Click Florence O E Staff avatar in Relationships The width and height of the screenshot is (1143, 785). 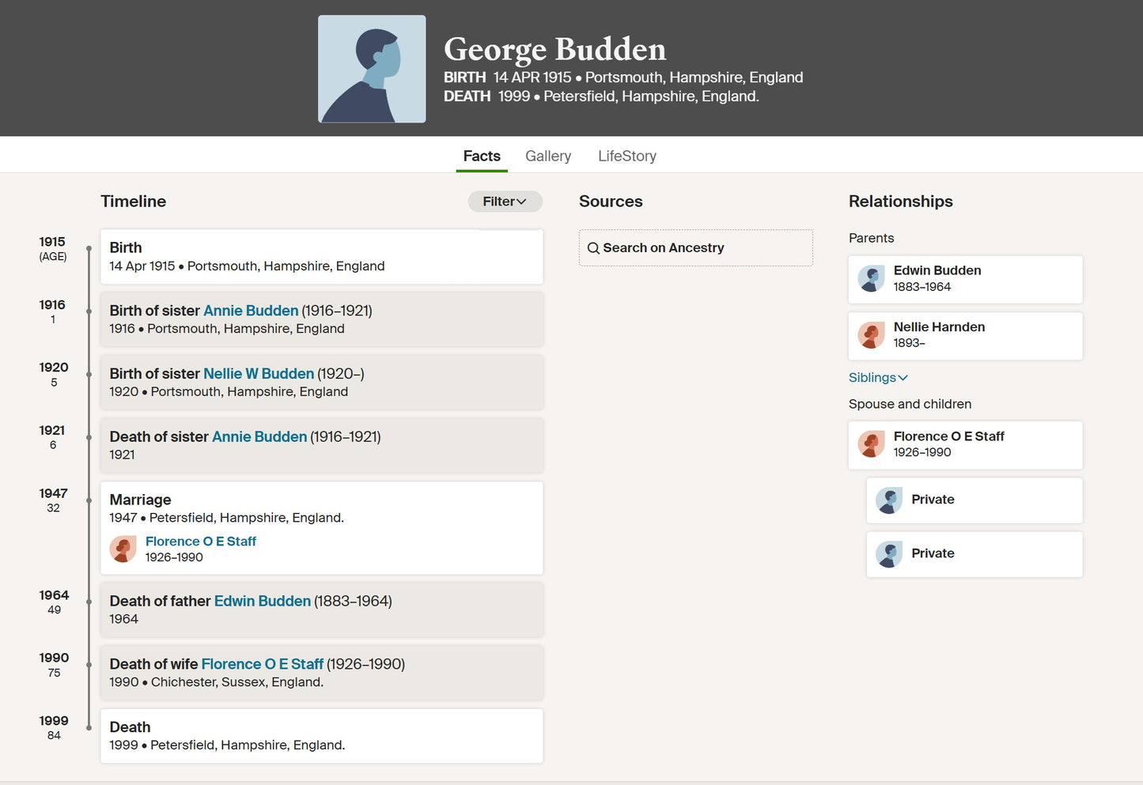tap(871, 444)
